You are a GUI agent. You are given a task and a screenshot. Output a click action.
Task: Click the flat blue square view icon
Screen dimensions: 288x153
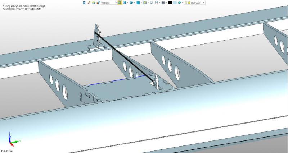click(x=138, y=3)
